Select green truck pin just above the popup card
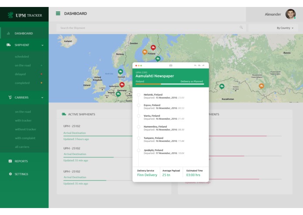Image resolution: width=303 pixels, height=215 pixels. pos(158,59)
